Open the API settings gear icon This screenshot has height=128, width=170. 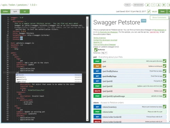(164, 5)
